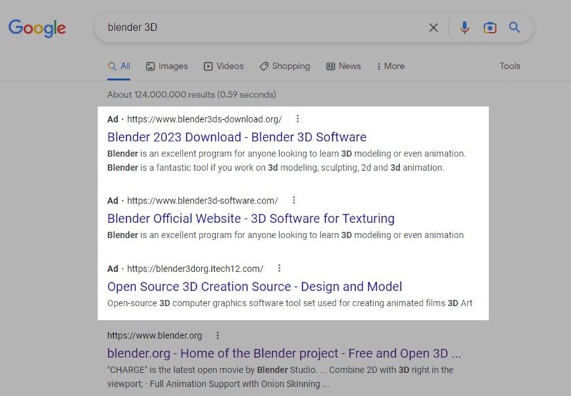Click the https://www.blender3ds-download.org/ URL
The height and width of the screenshot is (396, 571).
pyautogui.click(x=204, y=119)
